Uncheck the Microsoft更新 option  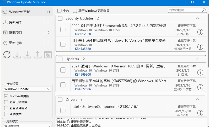pyautogui.click(x=6, y=96)
